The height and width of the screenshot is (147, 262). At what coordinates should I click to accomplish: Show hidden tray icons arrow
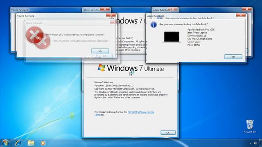[251, 143]
